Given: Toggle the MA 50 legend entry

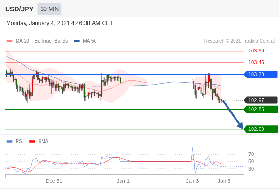Looking at the screenshot, I should 85,41.
